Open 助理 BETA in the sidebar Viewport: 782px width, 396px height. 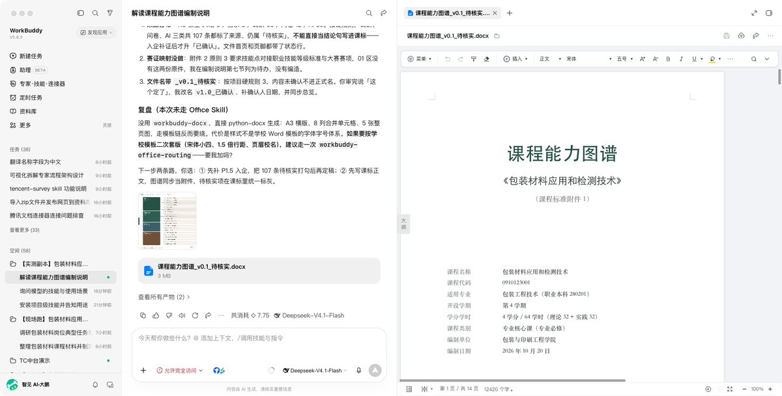[x=27, y=70]
